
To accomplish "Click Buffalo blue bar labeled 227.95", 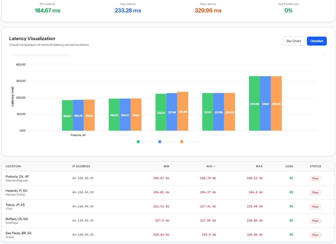I will coord(218,112).
